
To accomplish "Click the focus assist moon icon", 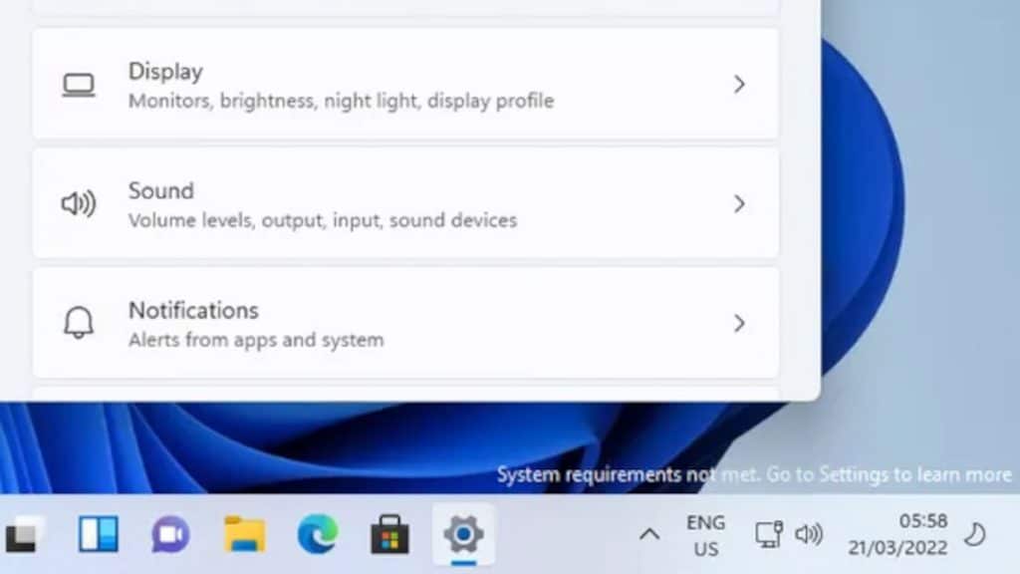I will coord(975,535).
